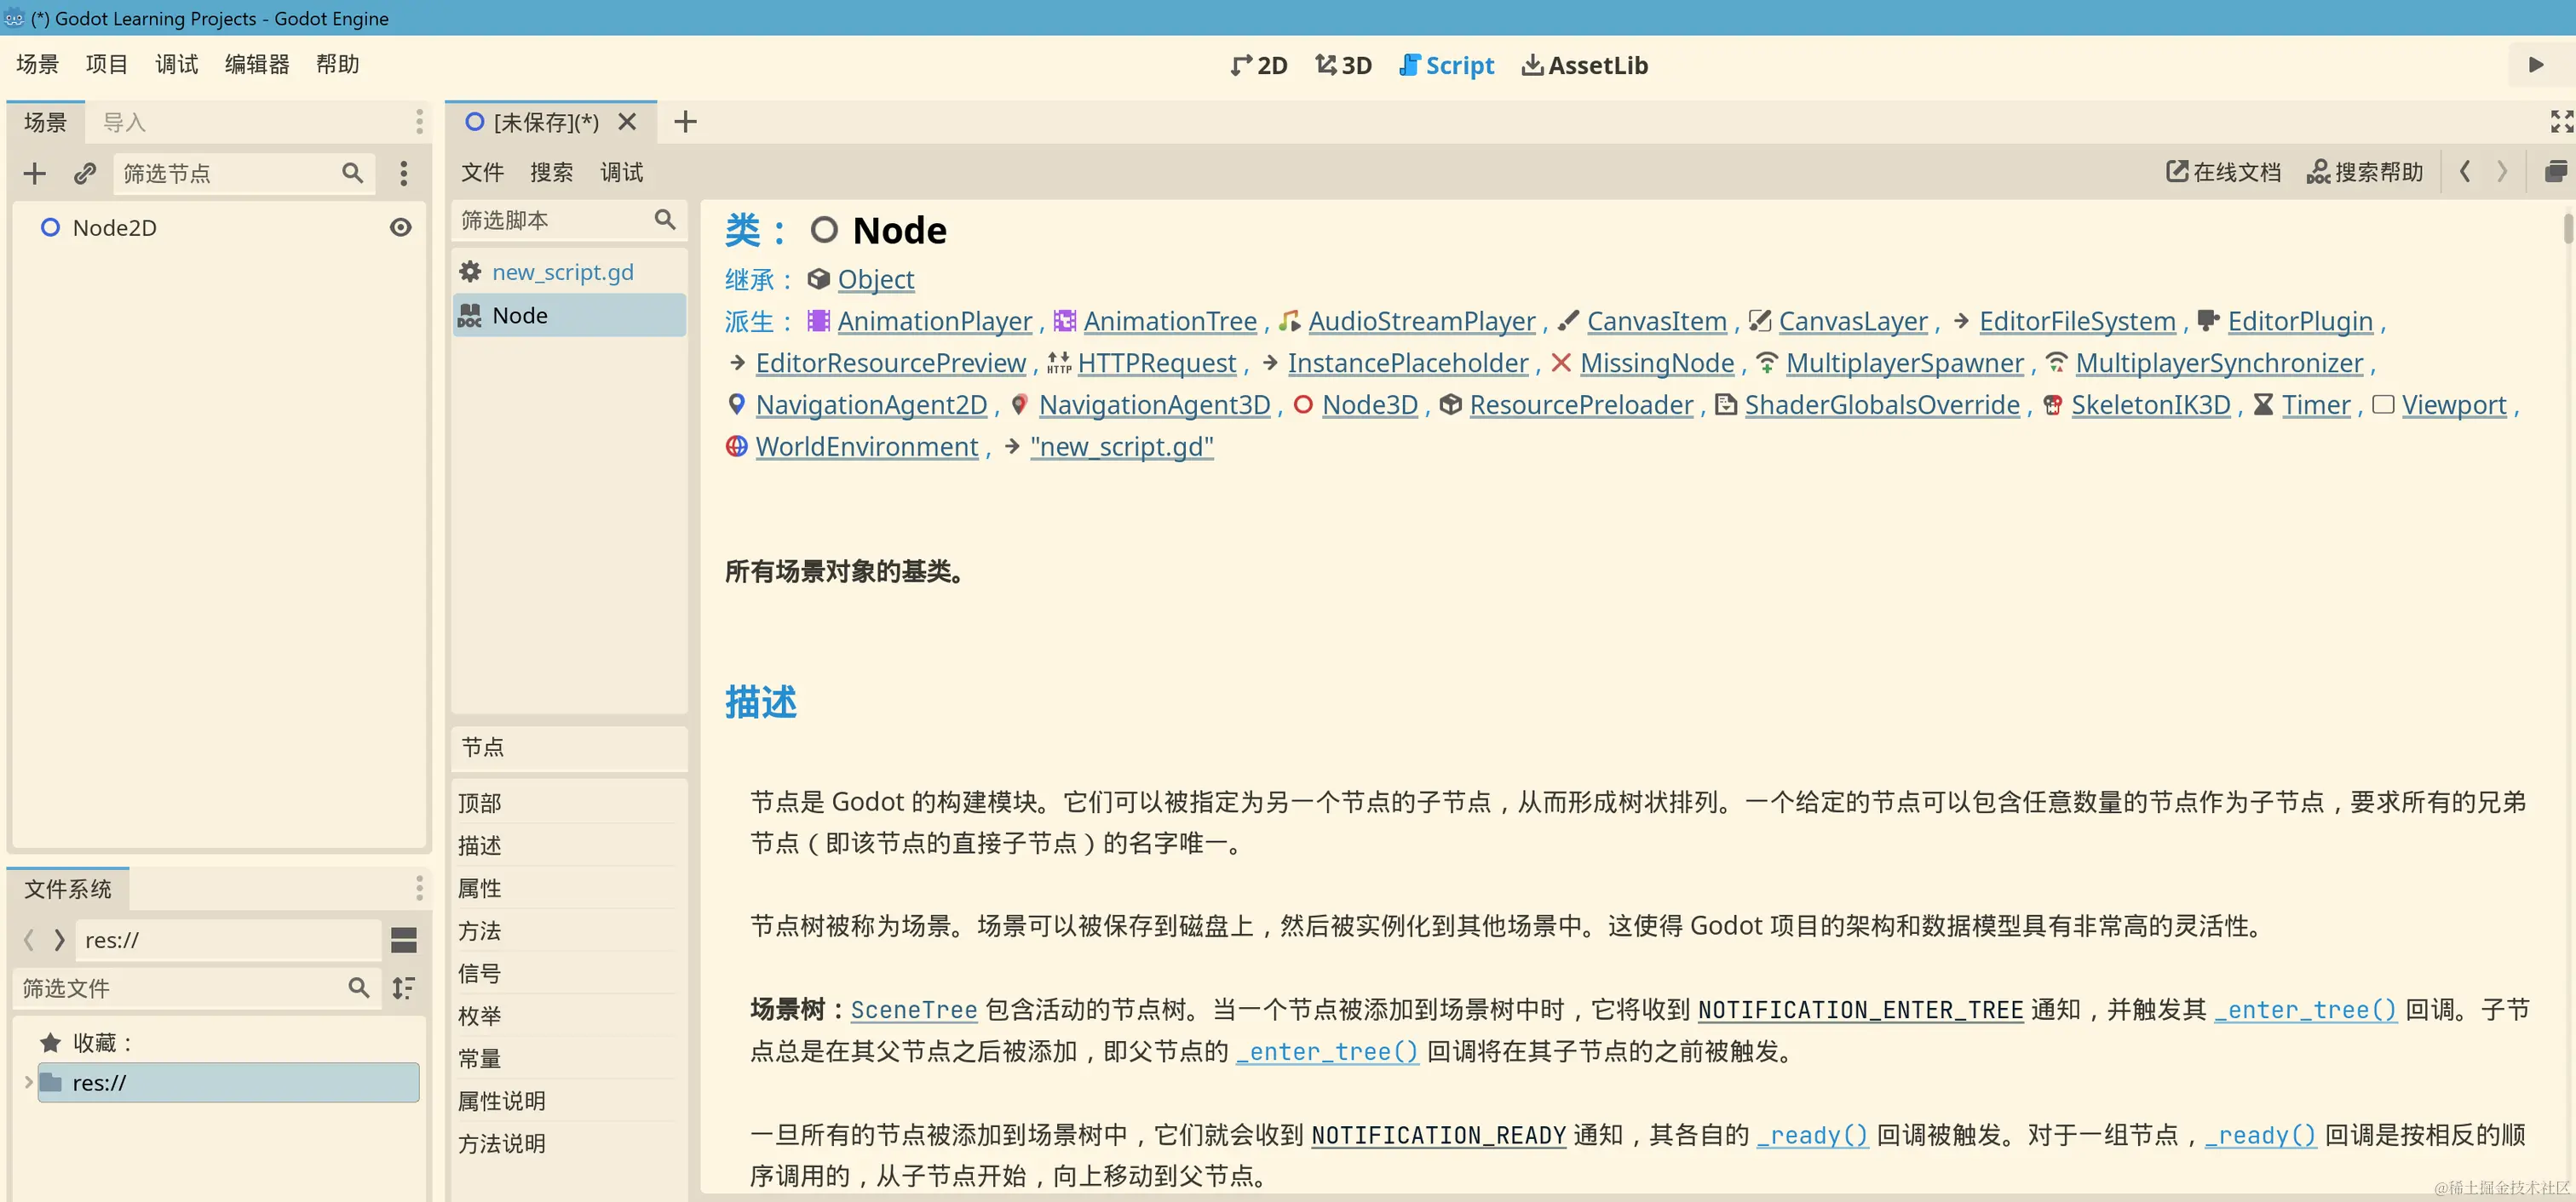Expand the res:// folder tree arrow
The height and width of the screenshot is (1202, 2576).
[x=28, y=1082]
